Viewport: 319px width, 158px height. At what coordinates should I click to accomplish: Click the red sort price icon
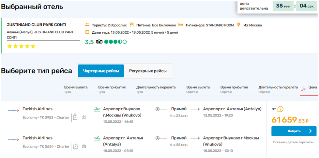click(304, 89)
